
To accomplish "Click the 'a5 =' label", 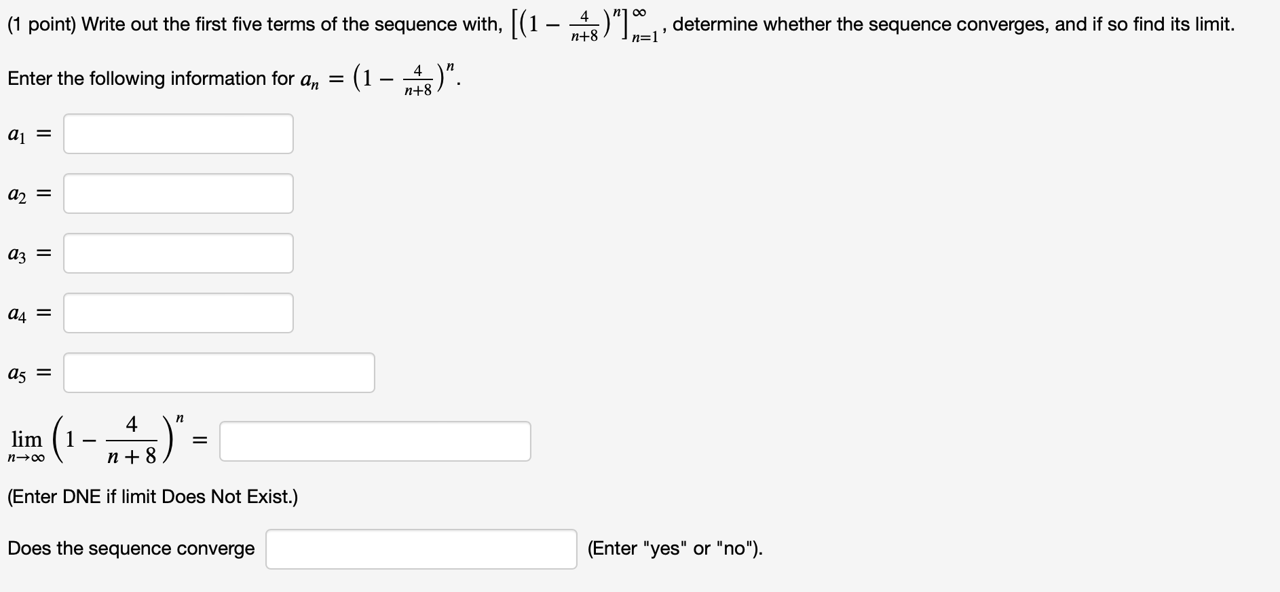I will click(29, 373).
